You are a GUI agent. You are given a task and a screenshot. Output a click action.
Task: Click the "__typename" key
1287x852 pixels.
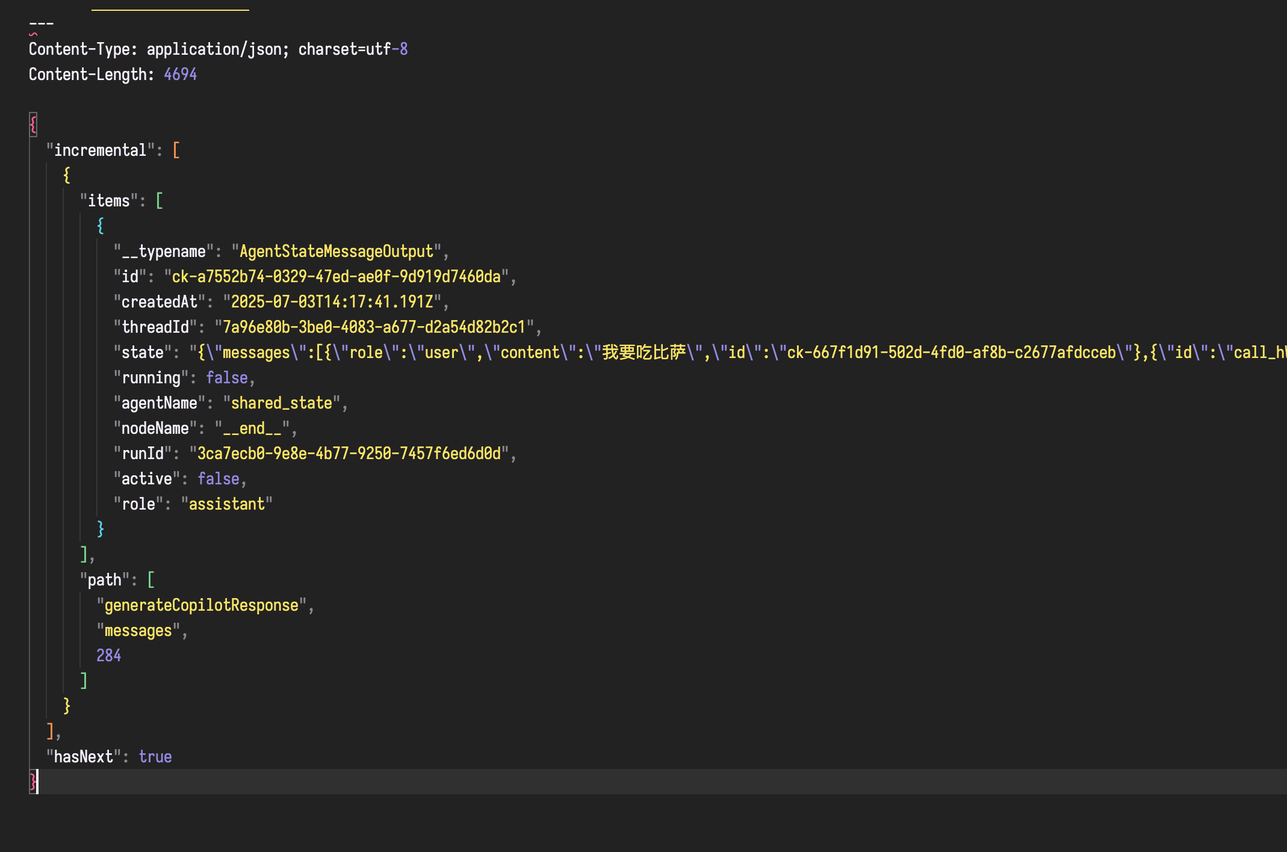pos(164,252)
